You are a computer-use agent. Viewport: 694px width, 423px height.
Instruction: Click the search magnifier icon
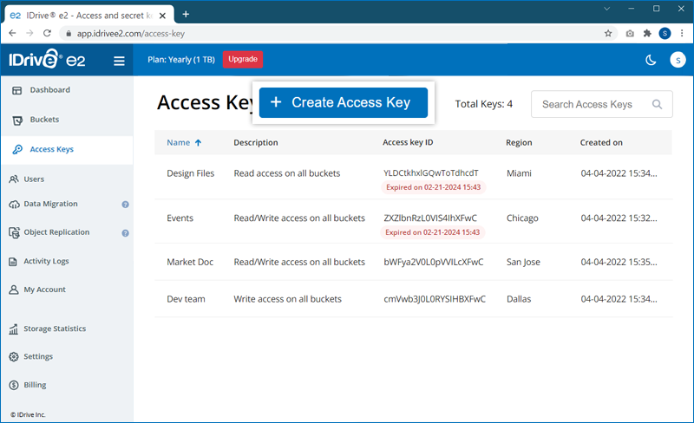658,104
